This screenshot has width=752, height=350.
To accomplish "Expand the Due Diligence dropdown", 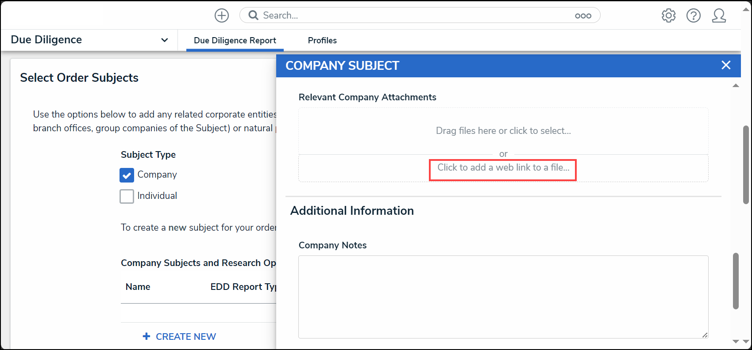I will point(165,40).
